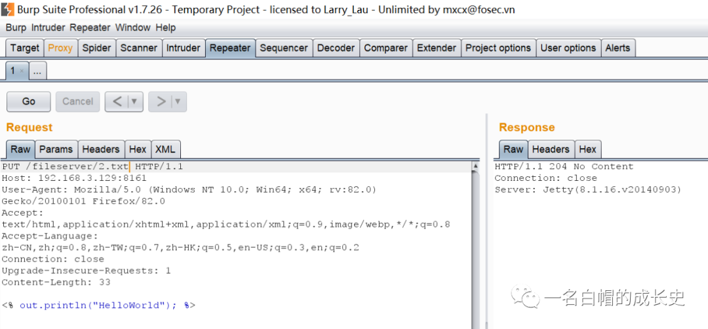708x329 pixels.
Task: Open the Project options tab
Action: point(498,48)
